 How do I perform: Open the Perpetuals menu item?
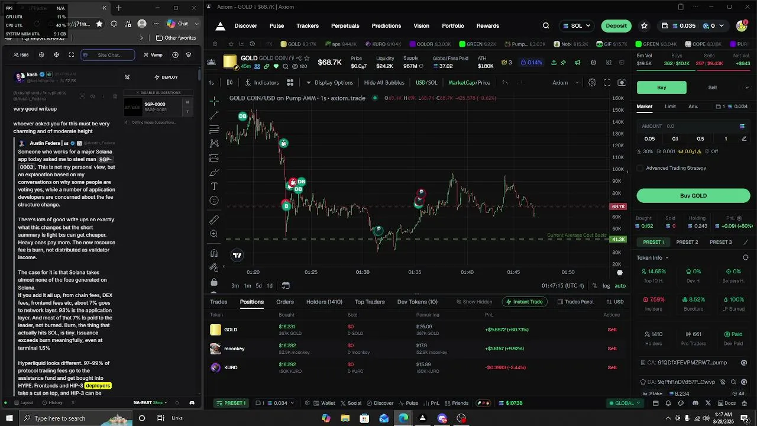point(345,26)
